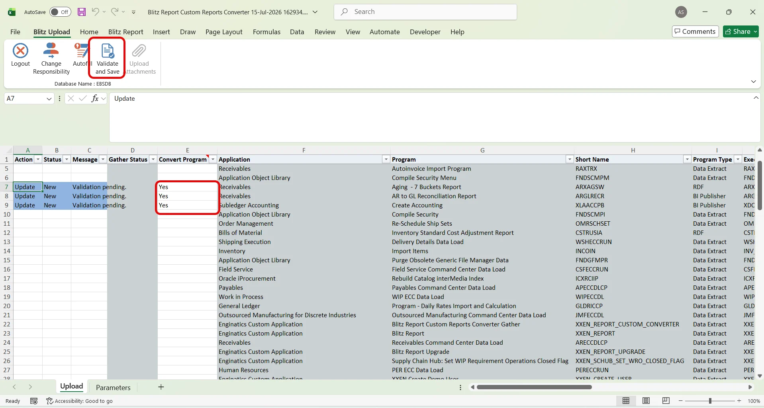This screenshot has height=408, width=764.
Task: Go to previous sheet tab arrow
Action: tap(14, 387)
